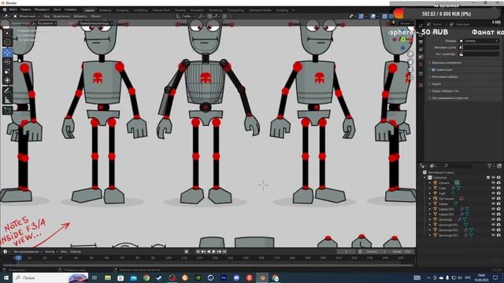The image size is (504, 283).
Task: Open the viewport Объект menu
Action: (x=95, y=16)
